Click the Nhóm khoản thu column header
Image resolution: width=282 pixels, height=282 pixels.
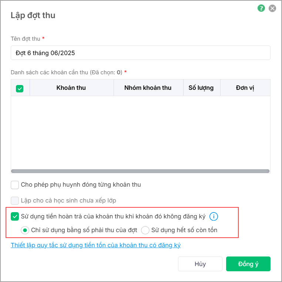(x=148, y=88)
